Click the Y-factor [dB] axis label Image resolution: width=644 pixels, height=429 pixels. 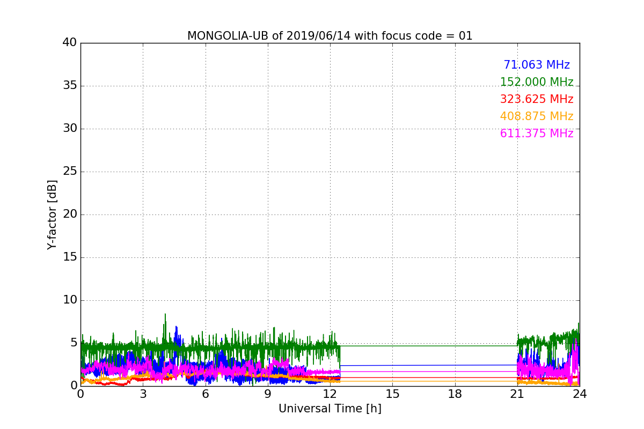tap(52, 214)
